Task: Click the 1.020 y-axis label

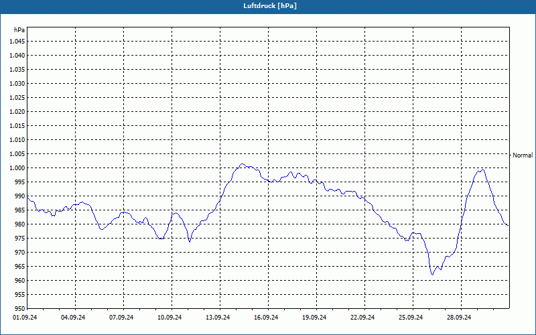Action: click(x=18, y=111)
